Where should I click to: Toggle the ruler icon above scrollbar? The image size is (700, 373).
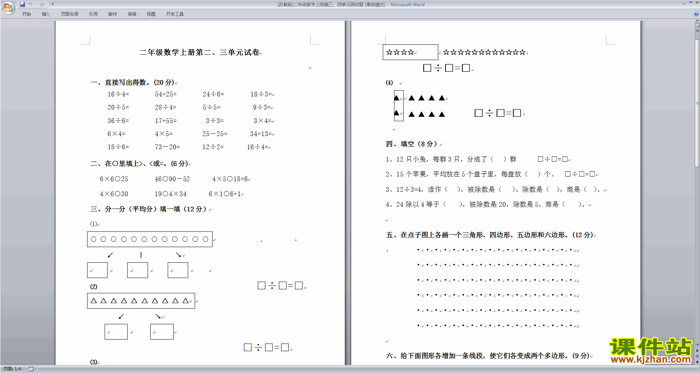(x=697, y=24)
